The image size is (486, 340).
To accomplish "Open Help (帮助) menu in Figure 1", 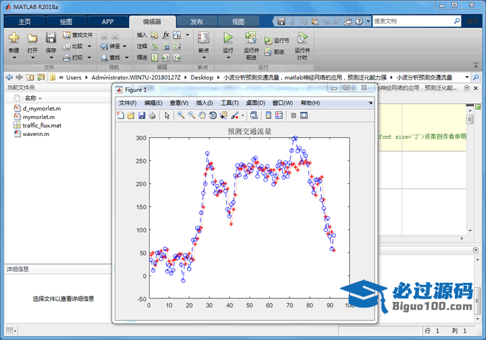I will click(310, 103).
